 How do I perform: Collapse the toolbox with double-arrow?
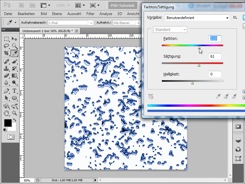point(4,29)
